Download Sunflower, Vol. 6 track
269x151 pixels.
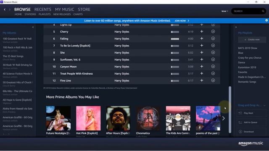point(213,60)
